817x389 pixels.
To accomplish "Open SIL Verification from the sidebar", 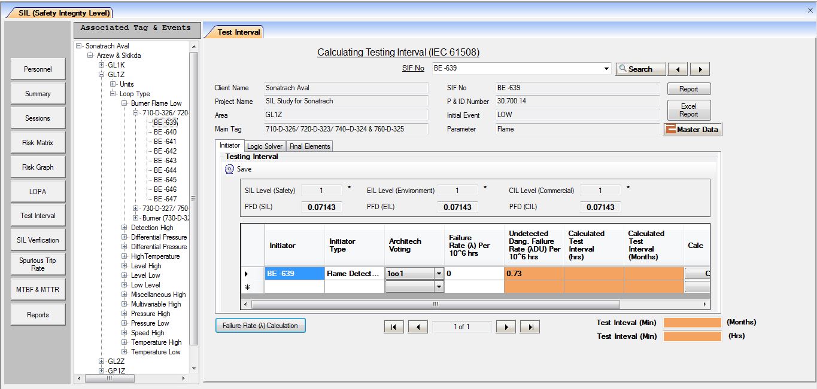I will click(38, 240).
